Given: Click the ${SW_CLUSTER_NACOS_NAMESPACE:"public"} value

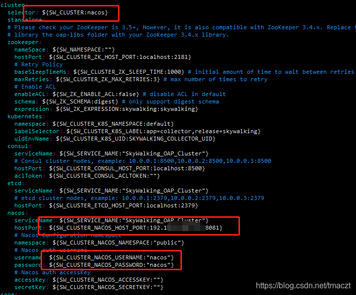Looking at the screenshot, I should (x=119, y=243).
